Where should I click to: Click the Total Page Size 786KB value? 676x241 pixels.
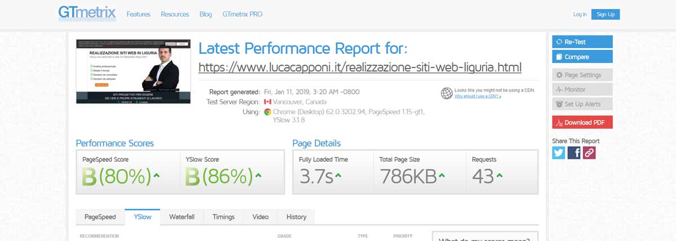(408, 176)
